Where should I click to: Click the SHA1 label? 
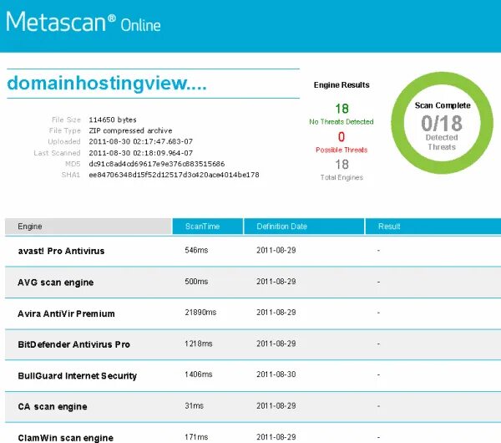click(x=71, y=175)
